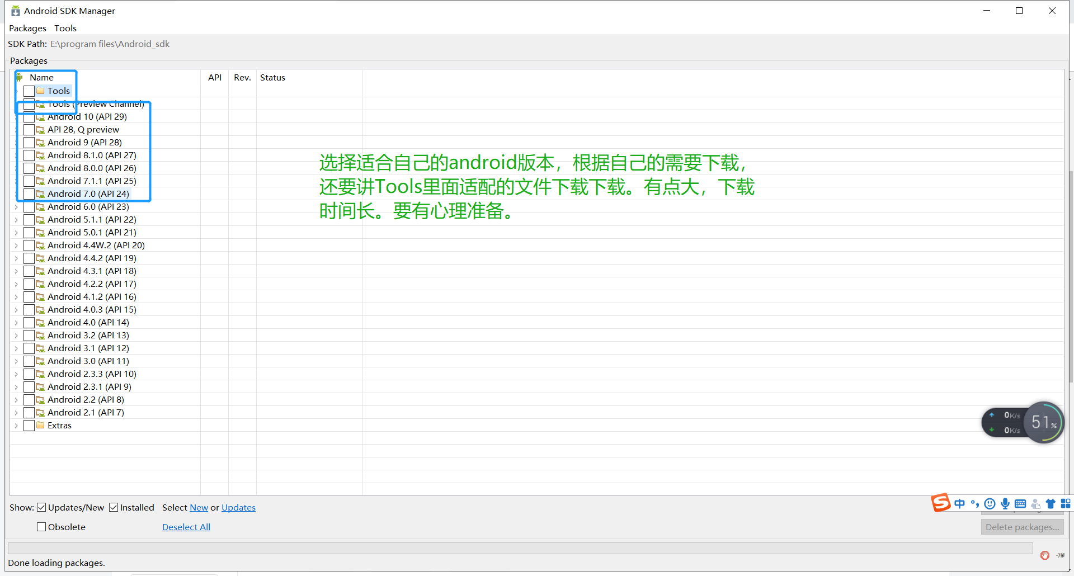
Task: Expand the Extras tree item
Action: point(16,425)
